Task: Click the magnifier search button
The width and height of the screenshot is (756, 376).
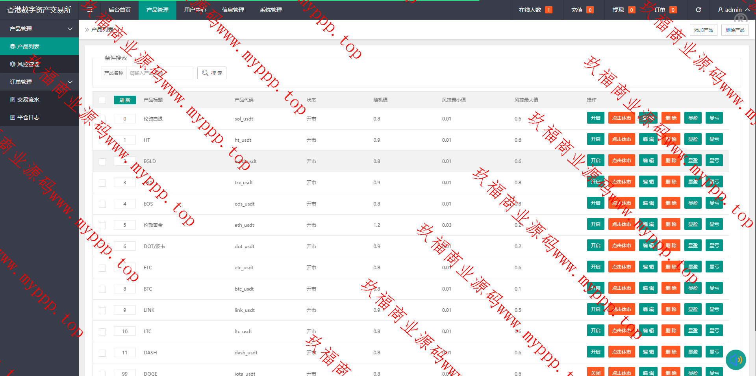Action: coord(212,73)
